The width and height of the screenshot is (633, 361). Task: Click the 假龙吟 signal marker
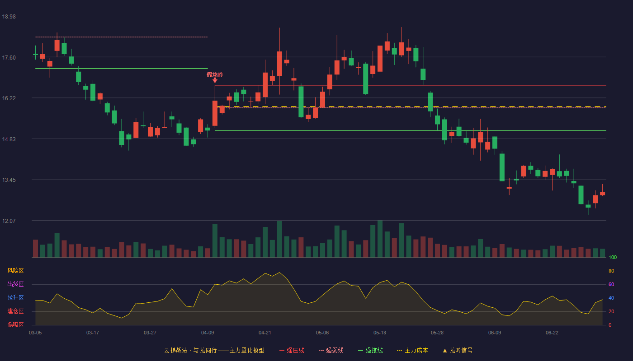click(215, 75)
